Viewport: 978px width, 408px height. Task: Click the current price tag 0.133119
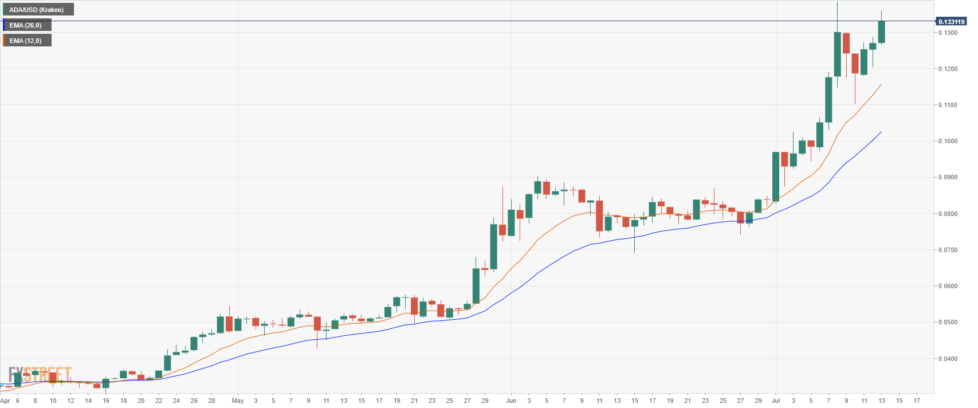(x=951, y=22)
